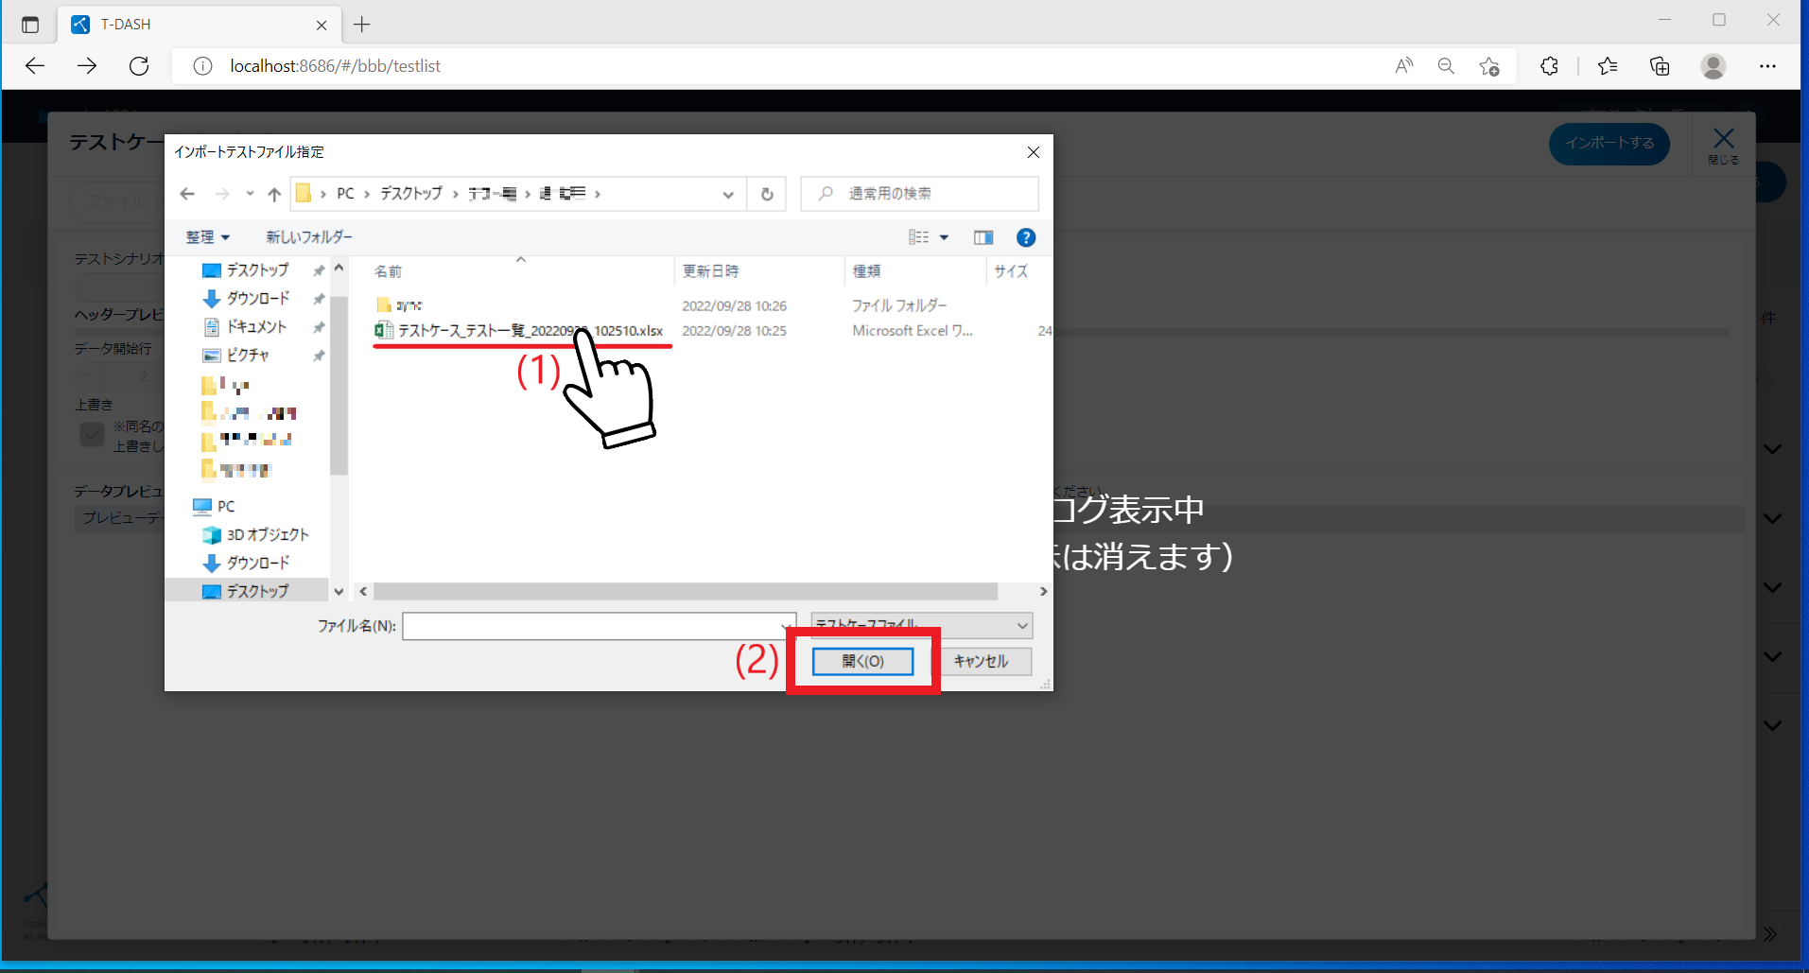Expand the file type filter dropdown

pyautogui.click(x=1021, y=626)
